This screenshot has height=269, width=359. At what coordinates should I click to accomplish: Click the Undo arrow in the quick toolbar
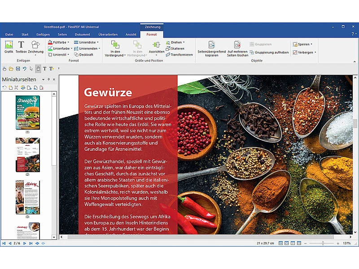[x=25, y=69]
